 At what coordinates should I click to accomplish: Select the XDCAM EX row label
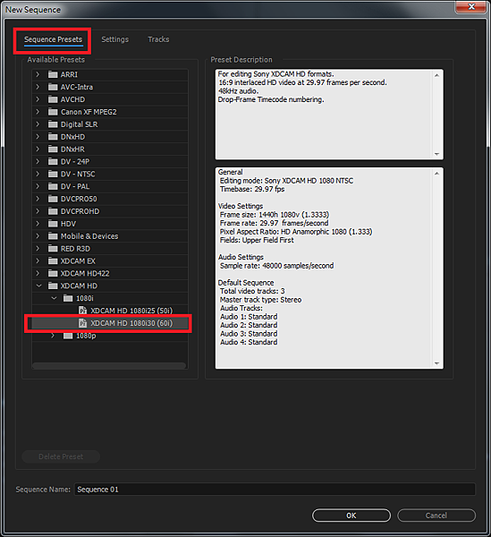[x=78, y=261]
